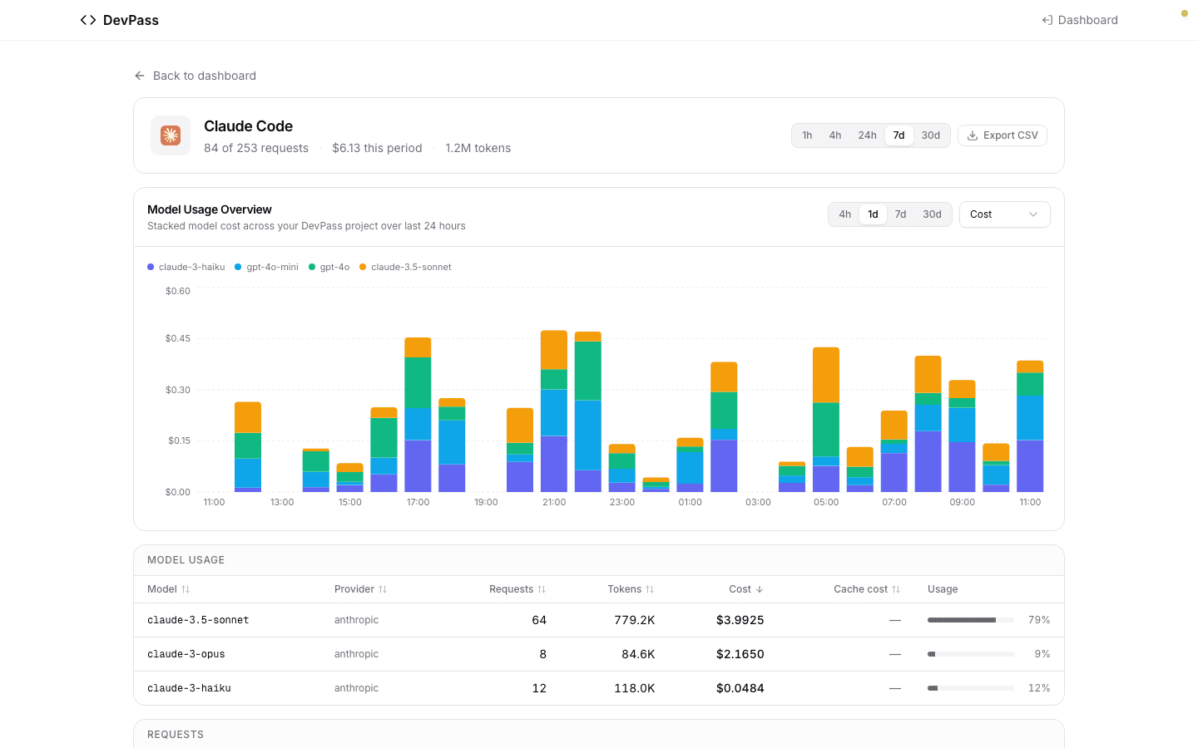
Task: Click the Claude Code title
Action: (x=249, y=126)
